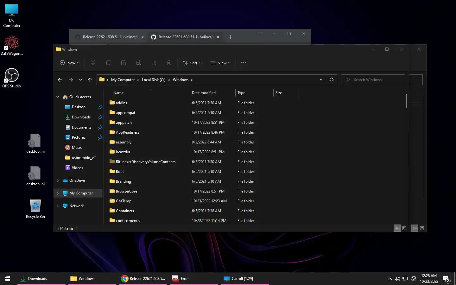
Task: Show hidden tray icons chevron
Action: pos(389,279)
